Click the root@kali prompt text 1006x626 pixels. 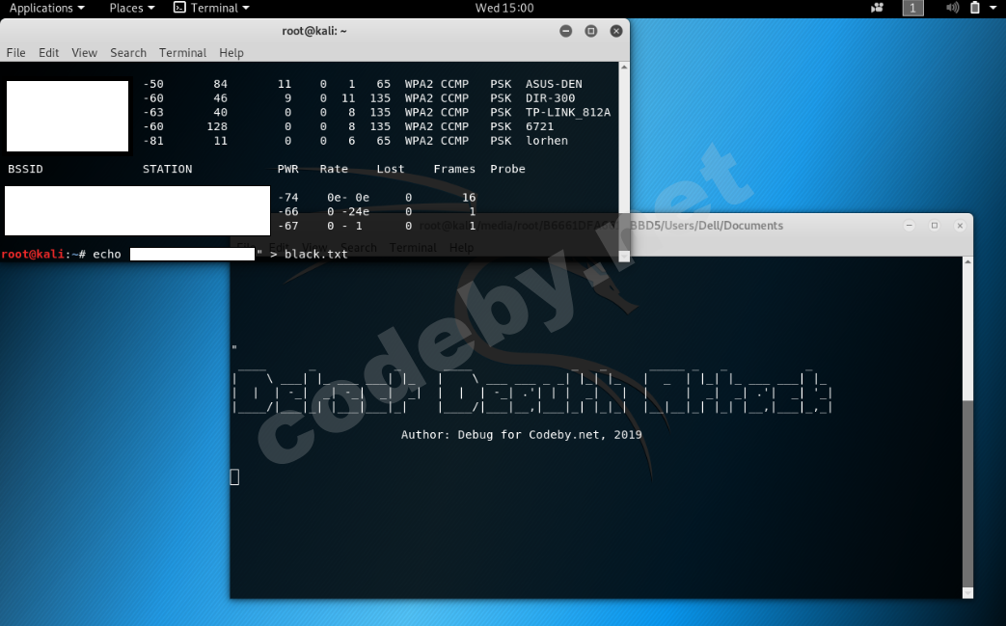32,254
